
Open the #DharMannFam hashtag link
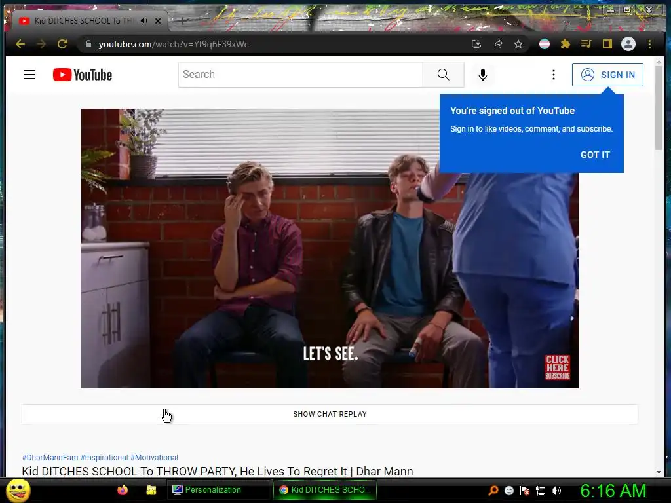point(50,458)
